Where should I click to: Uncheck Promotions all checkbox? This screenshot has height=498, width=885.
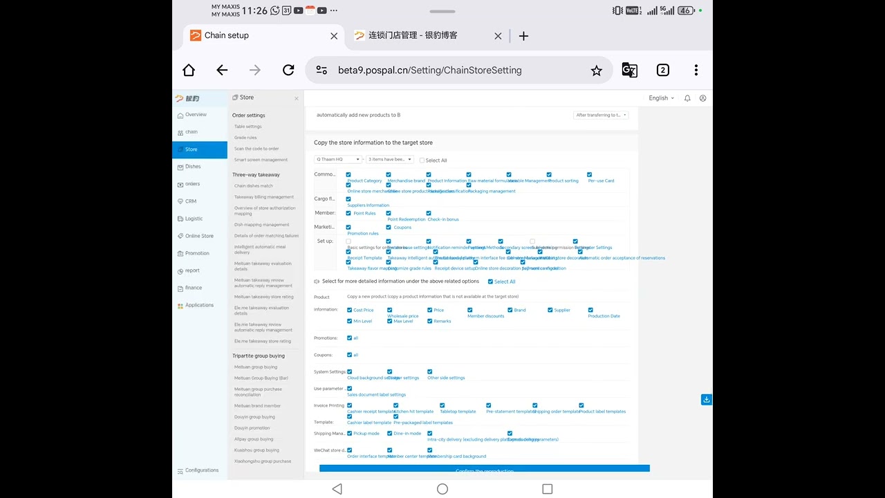pos(349,338)
